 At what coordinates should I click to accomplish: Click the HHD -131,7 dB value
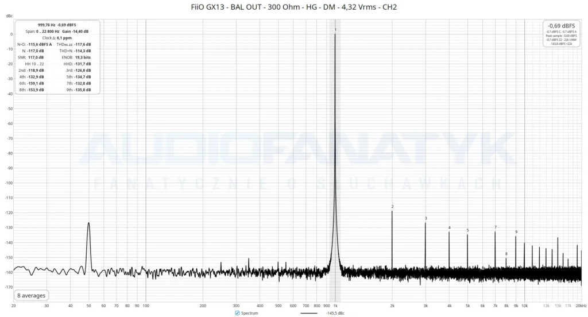point(83,64)
